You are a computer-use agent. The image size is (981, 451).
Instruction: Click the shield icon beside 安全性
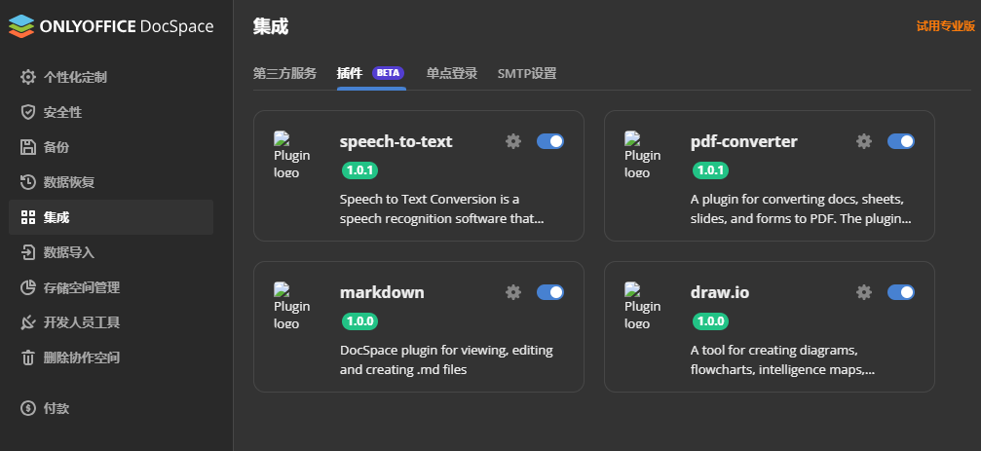28,112
